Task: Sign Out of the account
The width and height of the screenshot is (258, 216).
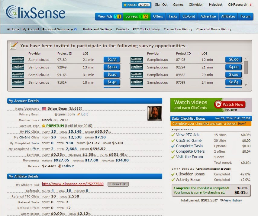Action: [161, 5]
